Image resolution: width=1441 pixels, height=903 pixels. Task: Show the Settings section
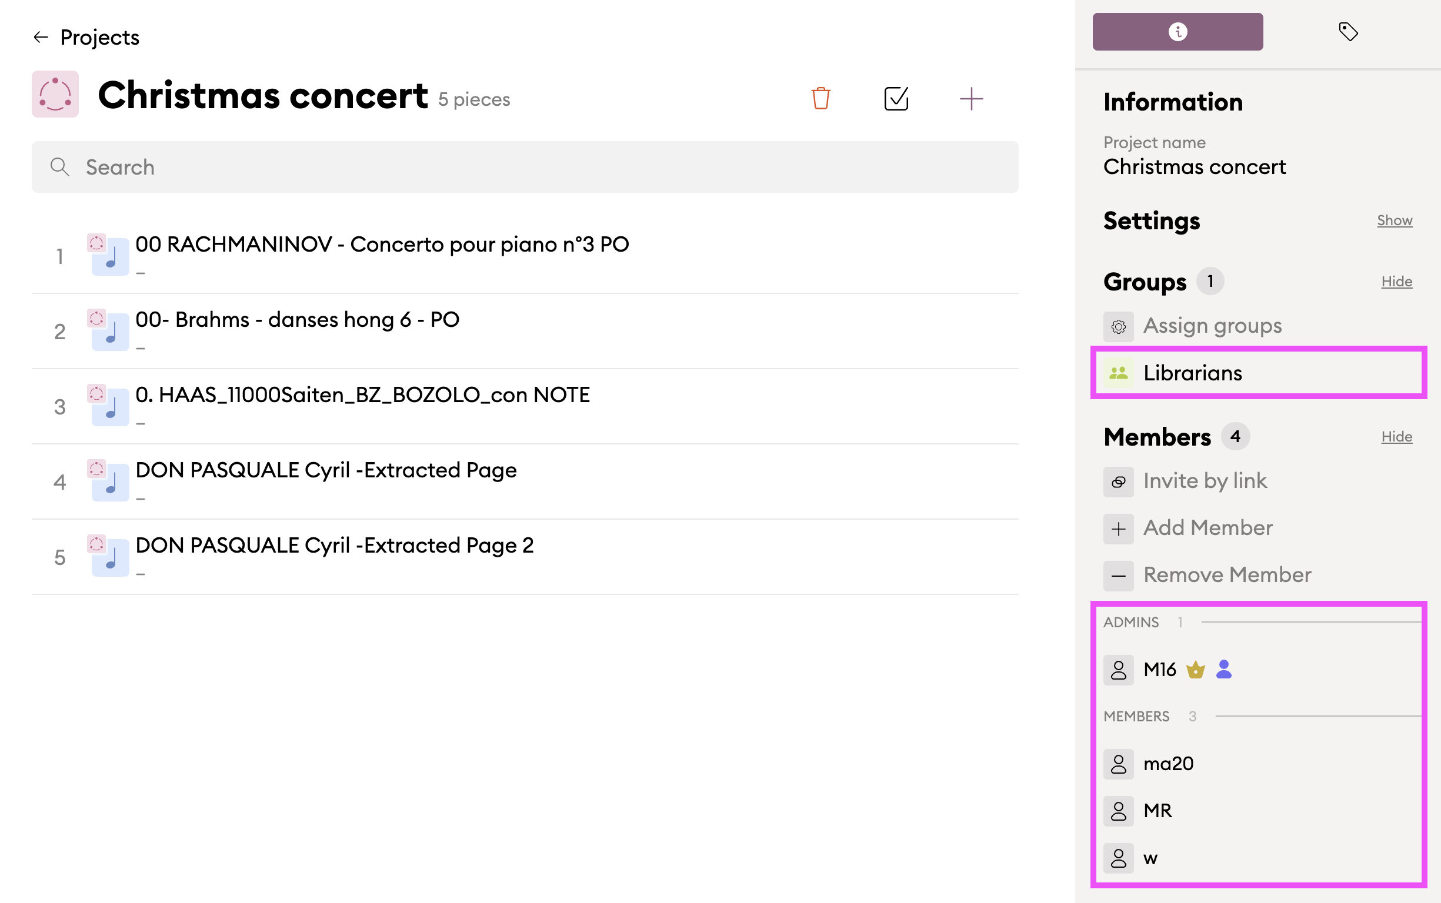pos(1394,220)
